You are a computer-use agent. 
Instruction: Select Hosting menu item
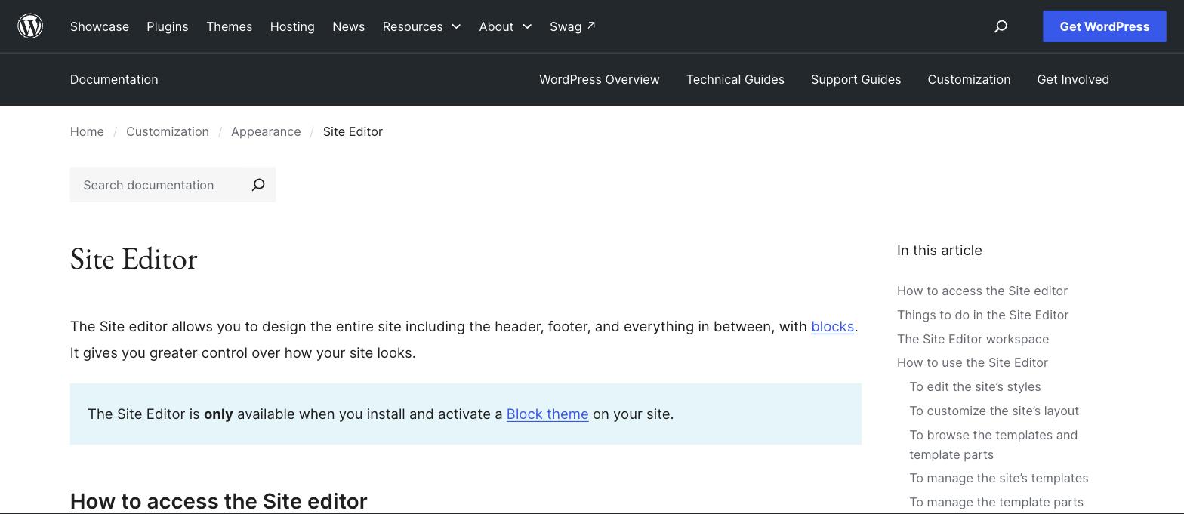pos(292,26)
